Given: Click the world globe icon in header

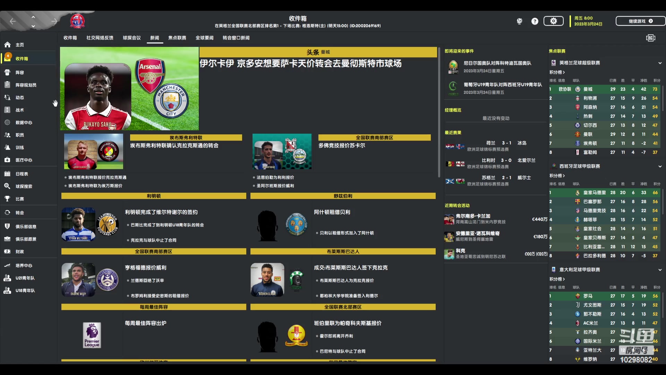Looking at the screenshot, I should [x=520, y=22].
